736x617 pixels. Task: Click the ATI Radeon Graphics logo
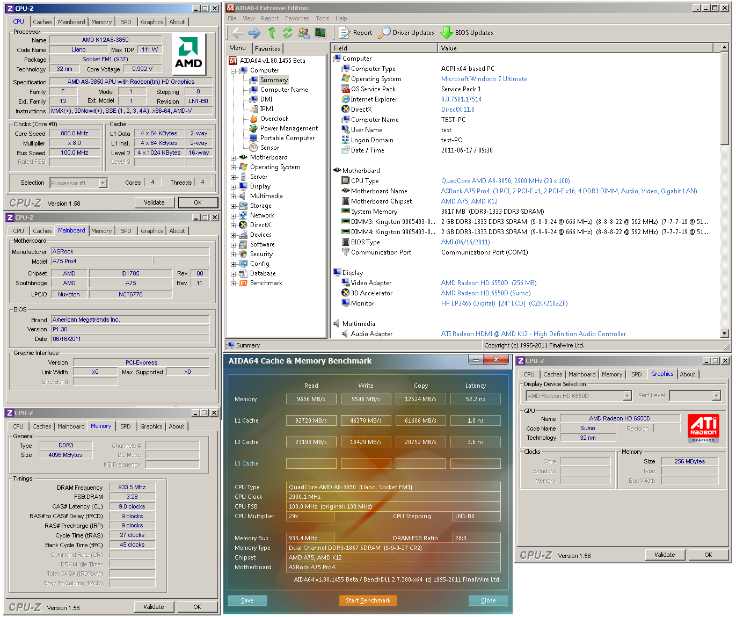tap(703, 429)
